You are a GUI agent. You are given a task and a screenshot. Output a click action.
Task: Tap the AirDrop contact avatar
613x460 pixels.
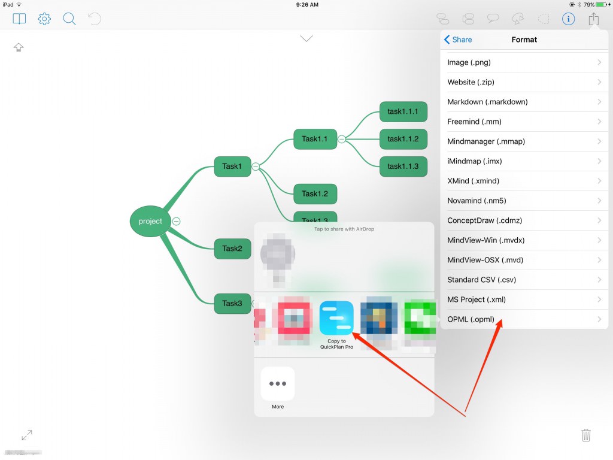277,256
